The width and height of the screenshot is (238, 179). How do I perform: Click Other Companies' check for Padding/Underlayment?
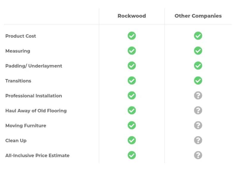[198, 66]
